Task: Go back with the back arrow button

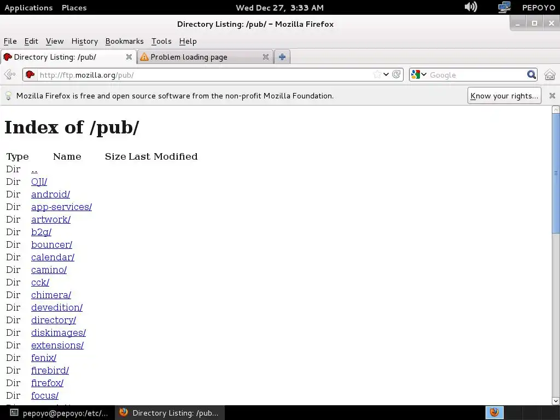Action: (10, 74)
